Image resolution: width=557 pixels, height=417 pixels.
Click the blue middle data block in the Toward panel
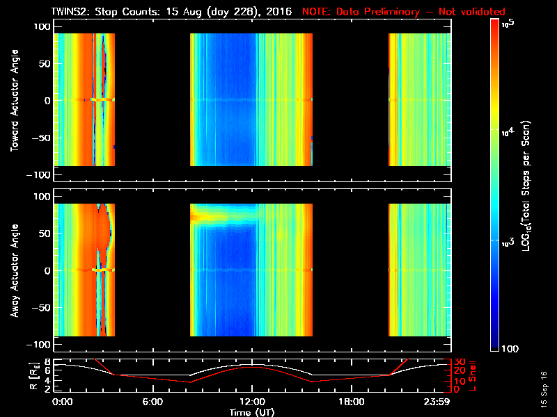pyautogui.click(x=230, y=100)
